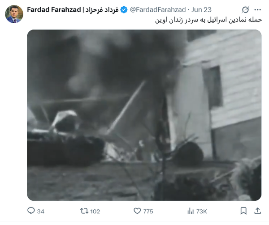Play the smoke and building video
The height and width of the screenshot is (225, 269).
click(144, 115)
